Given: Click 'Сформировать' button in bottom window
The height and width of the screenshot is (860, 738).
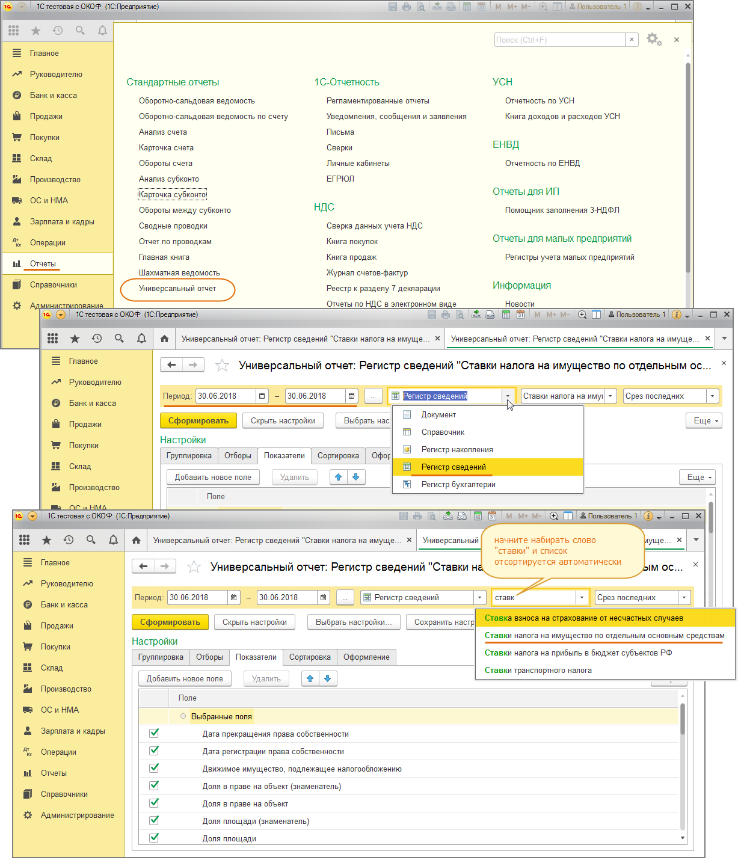Looking at the screenshot, I should pyautogui.click(x=170, y=622).
